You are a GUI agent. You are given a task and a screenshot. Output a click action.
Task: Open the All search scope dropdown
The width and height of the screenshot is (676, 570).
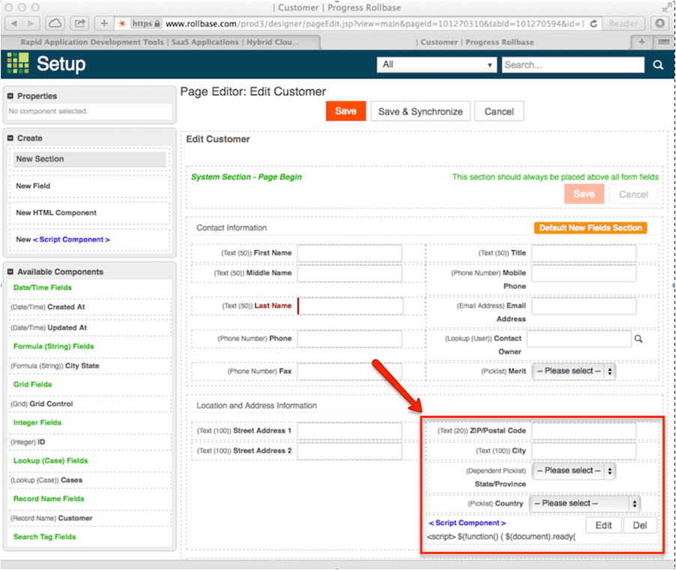click(437, 65)
